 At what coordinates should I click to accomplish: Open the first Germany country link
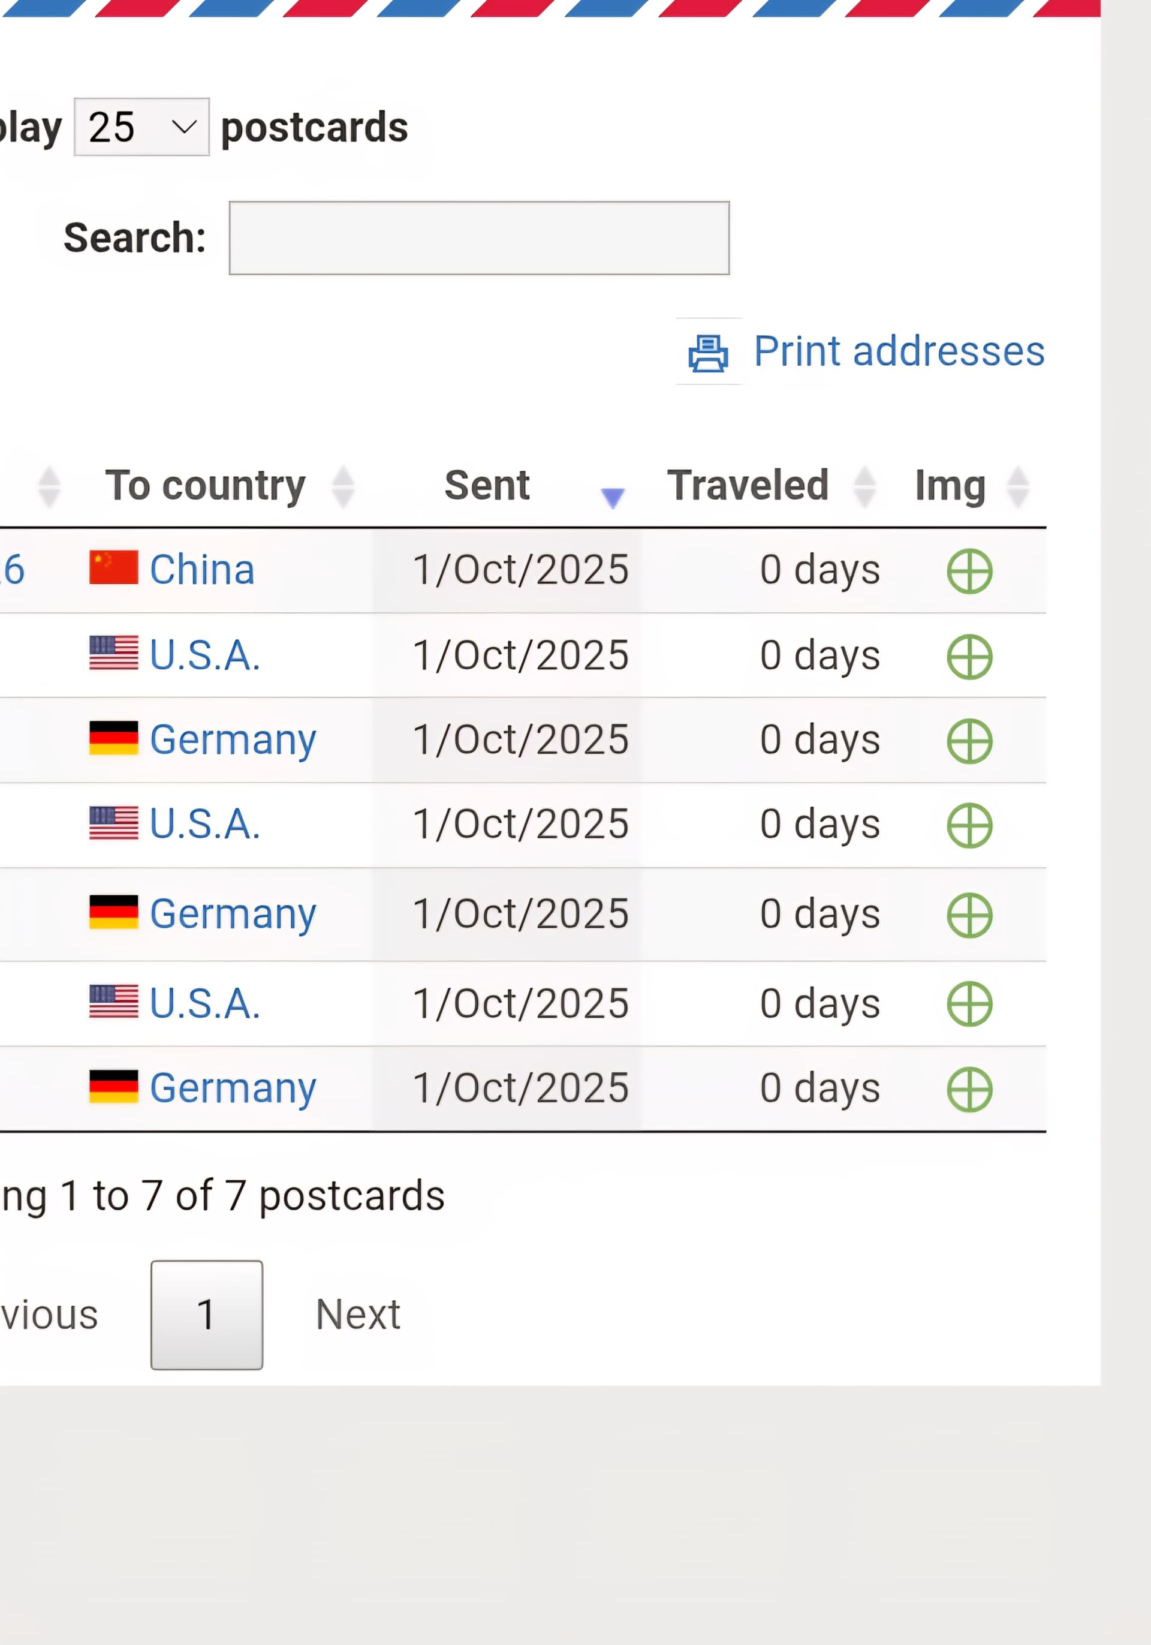coord(233,740)
